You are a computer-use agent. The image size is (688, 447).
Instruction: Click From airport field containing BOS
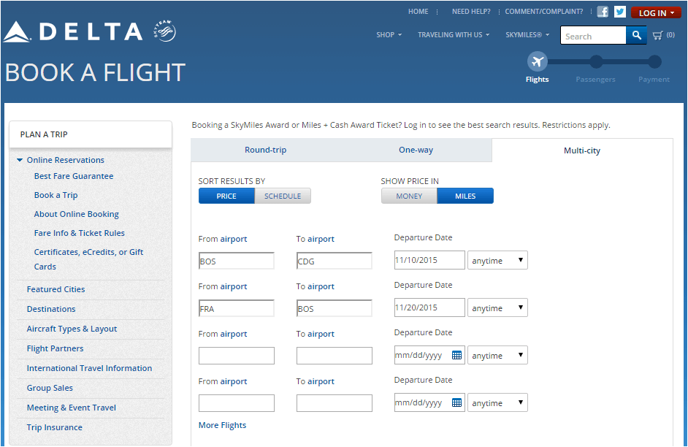[x=237, y=261]
